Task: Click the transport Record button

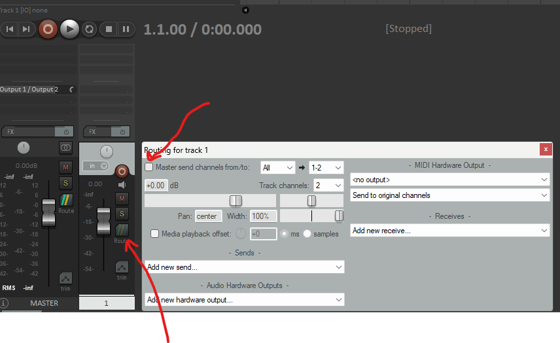Action: click(48, 29)
